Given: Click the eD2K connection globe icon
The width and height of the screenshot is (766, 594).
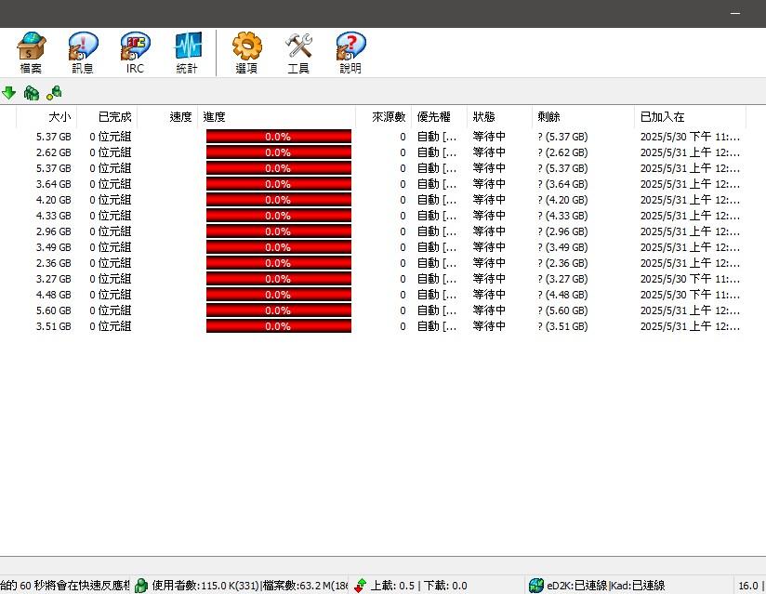Looking at the screenshot, I should [x=535, y=586].
